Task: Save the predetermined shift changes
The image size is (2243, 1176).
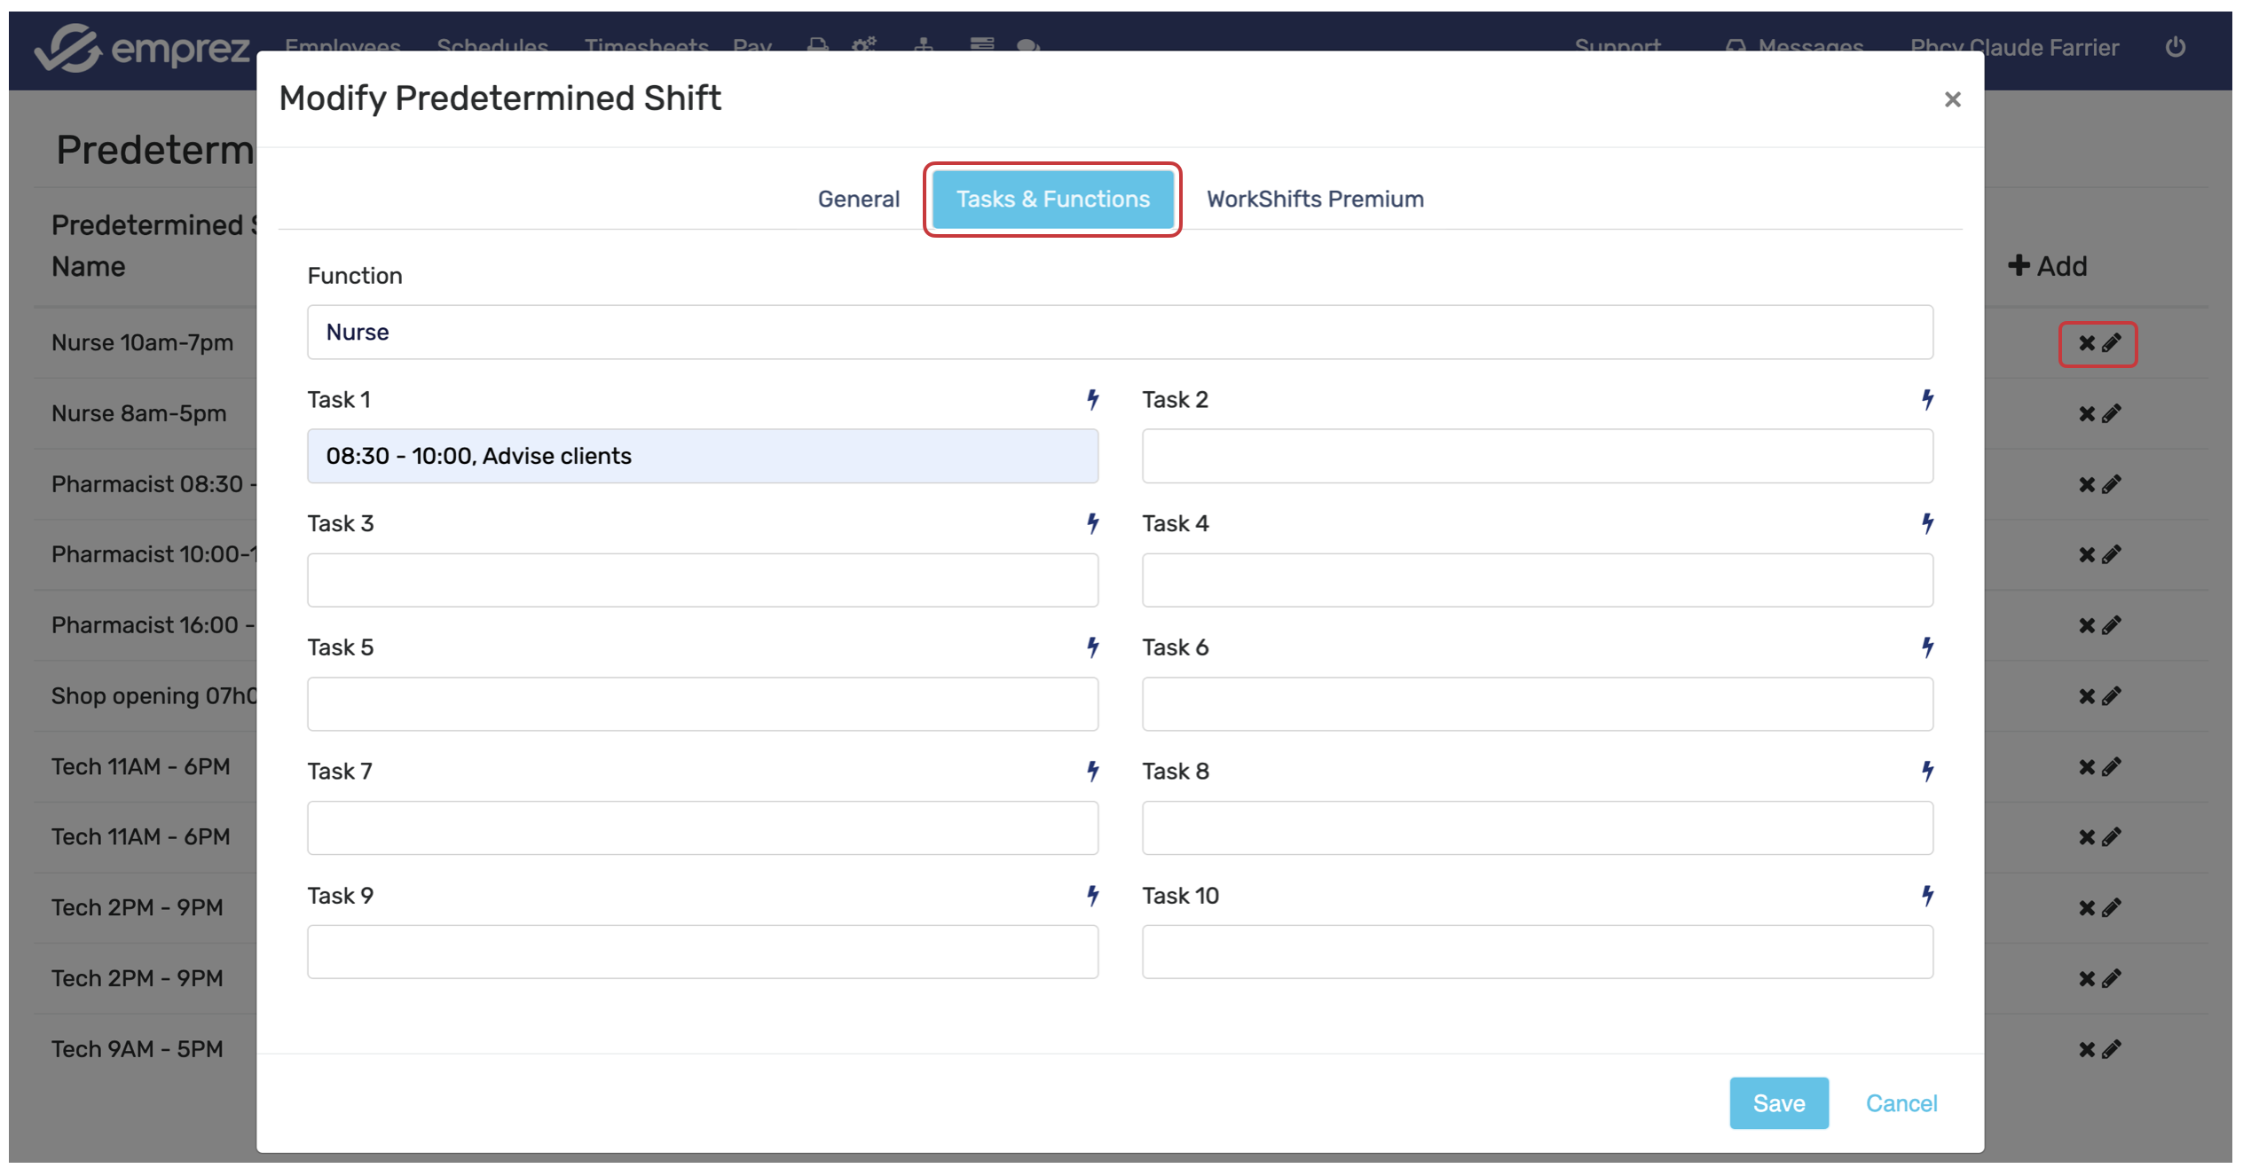Action: point(1778,1103)
